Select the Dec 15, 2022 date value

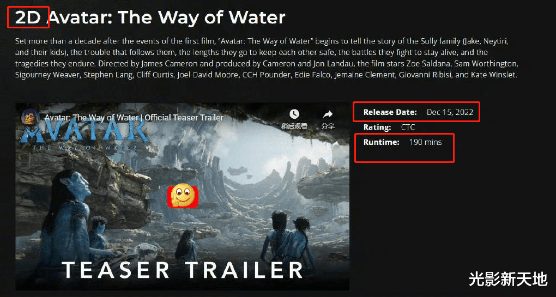pyautogui.click(x=450, y=112)
